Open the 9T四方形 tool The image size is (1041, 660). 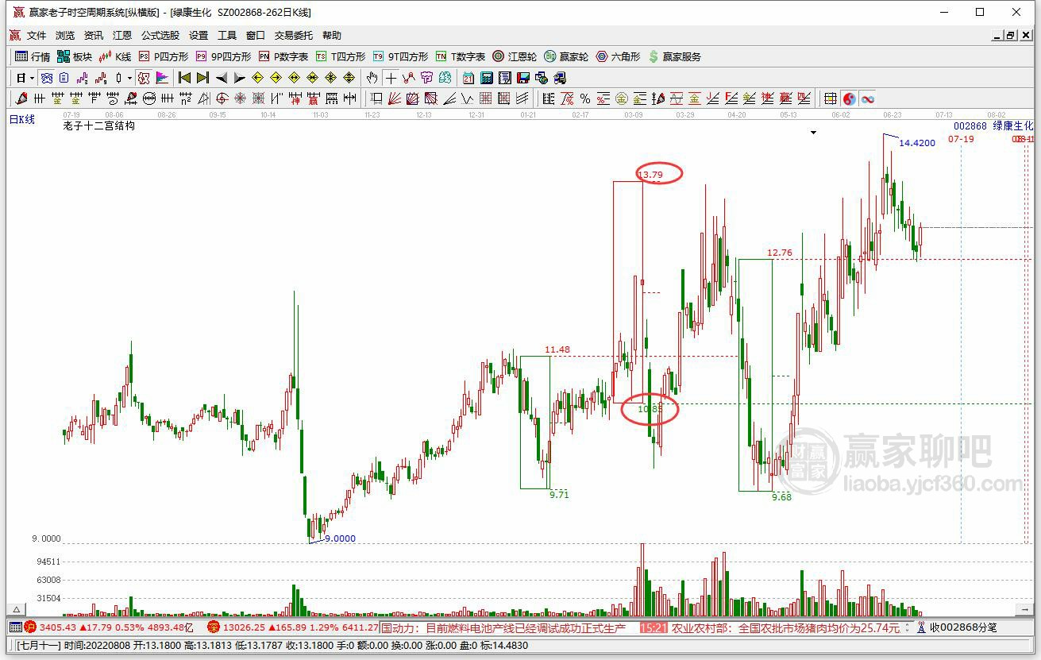click(x=400, y=56)
